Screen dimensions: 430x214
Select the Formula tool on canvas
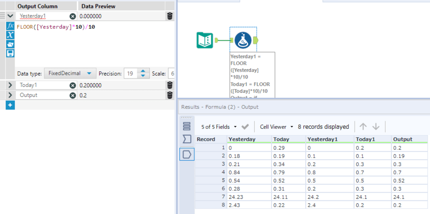click(x=243, y=40)
